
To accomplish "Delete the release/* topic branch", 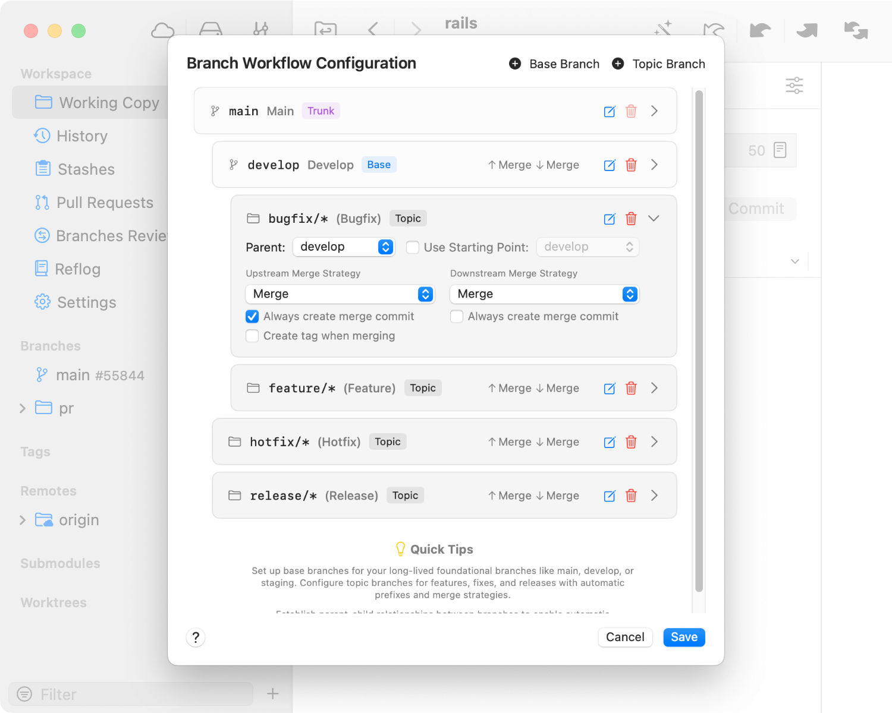I will coord(631,496).
